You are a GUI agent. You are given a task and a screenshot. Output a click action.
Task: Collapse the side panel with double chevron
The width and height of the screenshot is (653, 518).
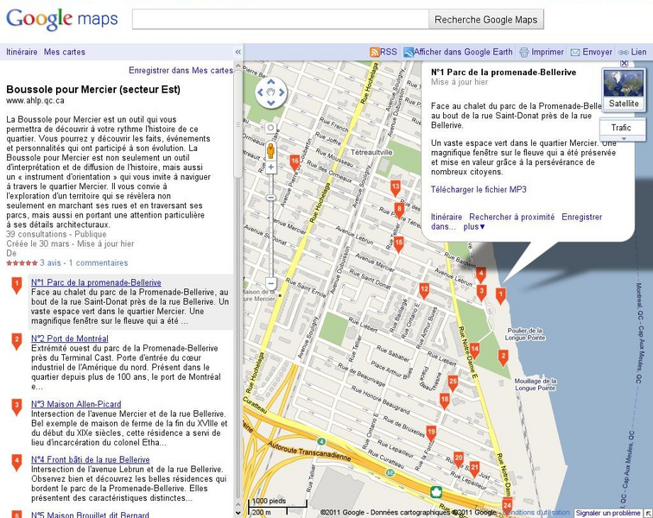[x=238, y=52]
